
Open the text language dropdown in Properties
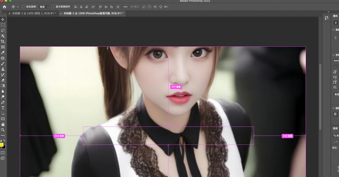336,94
